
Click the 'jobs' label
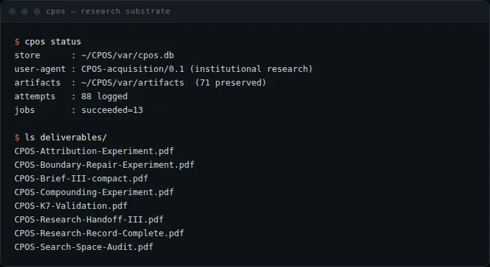tap(25, 110)
